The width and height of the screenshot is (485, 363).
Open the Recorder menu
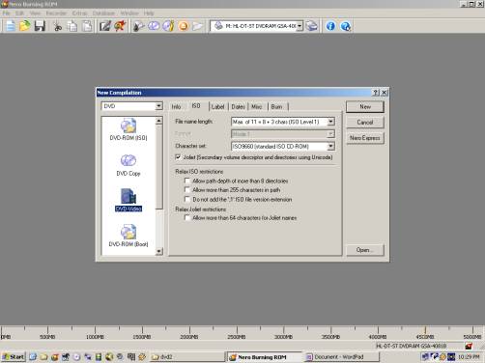56,14
